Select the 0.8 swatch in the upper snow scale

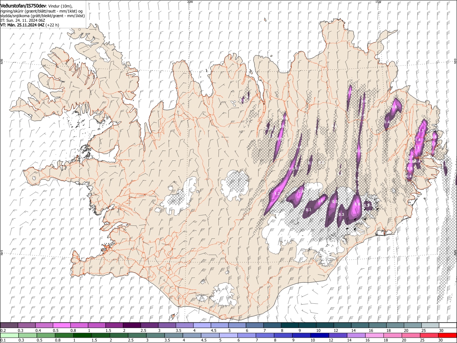point(79,325)
